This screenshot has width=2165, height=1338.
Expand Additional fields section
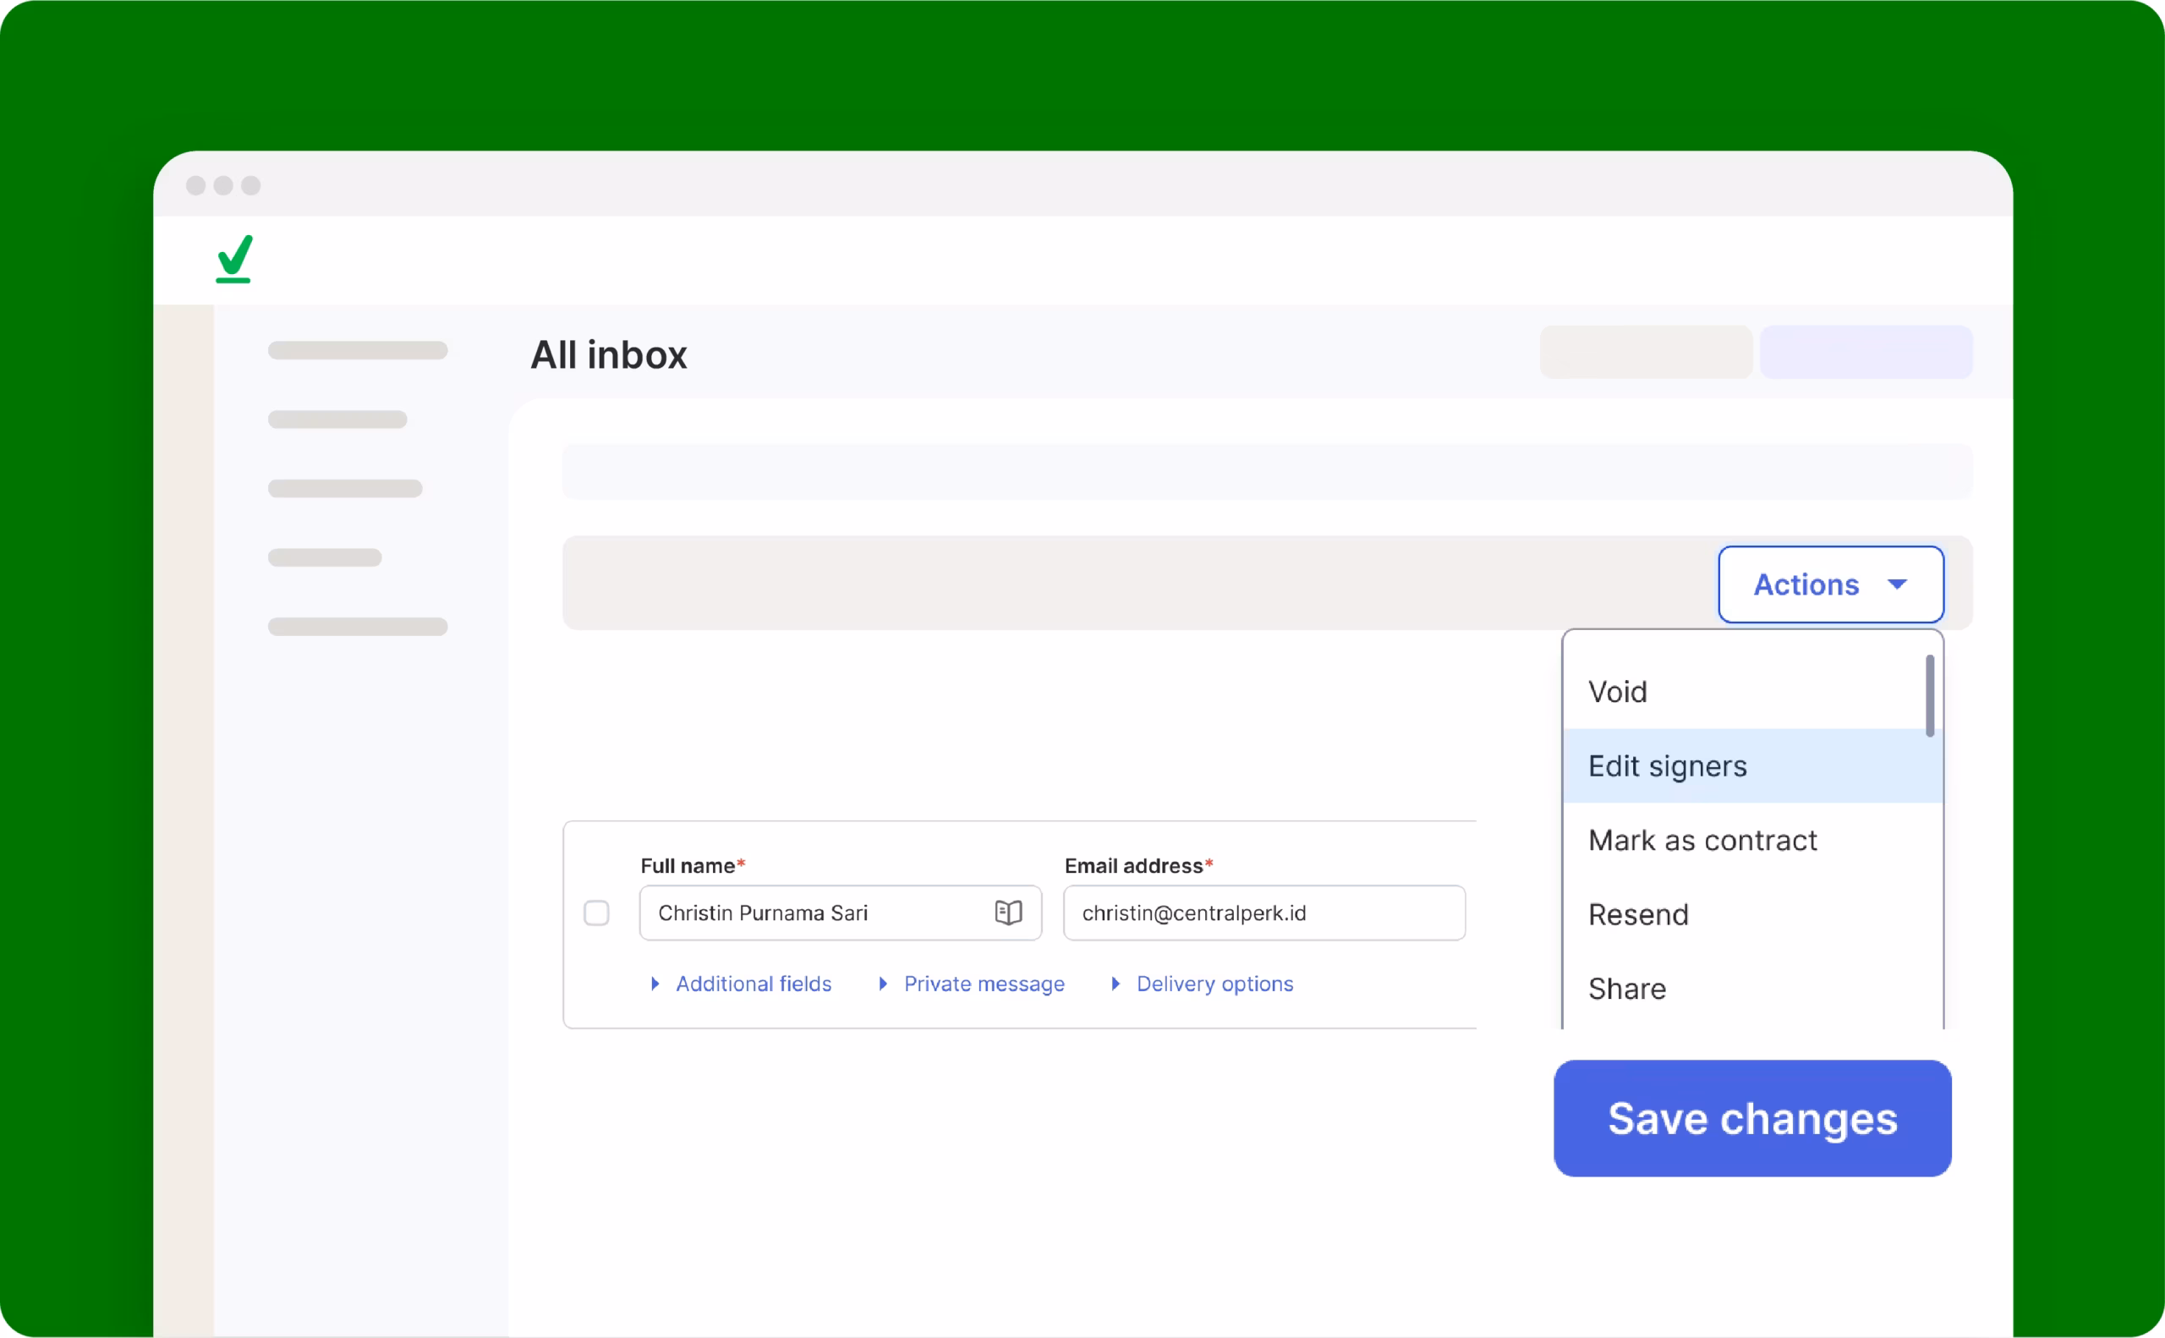(753, 984)
